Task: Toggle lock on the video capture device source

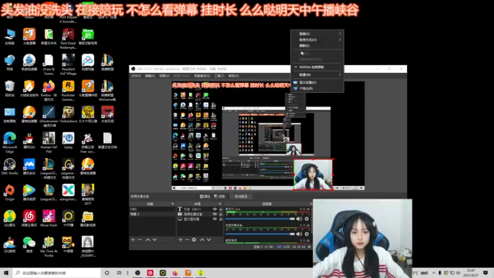Action: [220, 214]
